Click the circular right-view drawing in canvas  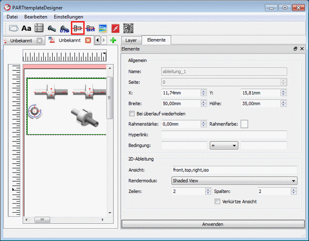click(35, 111)
